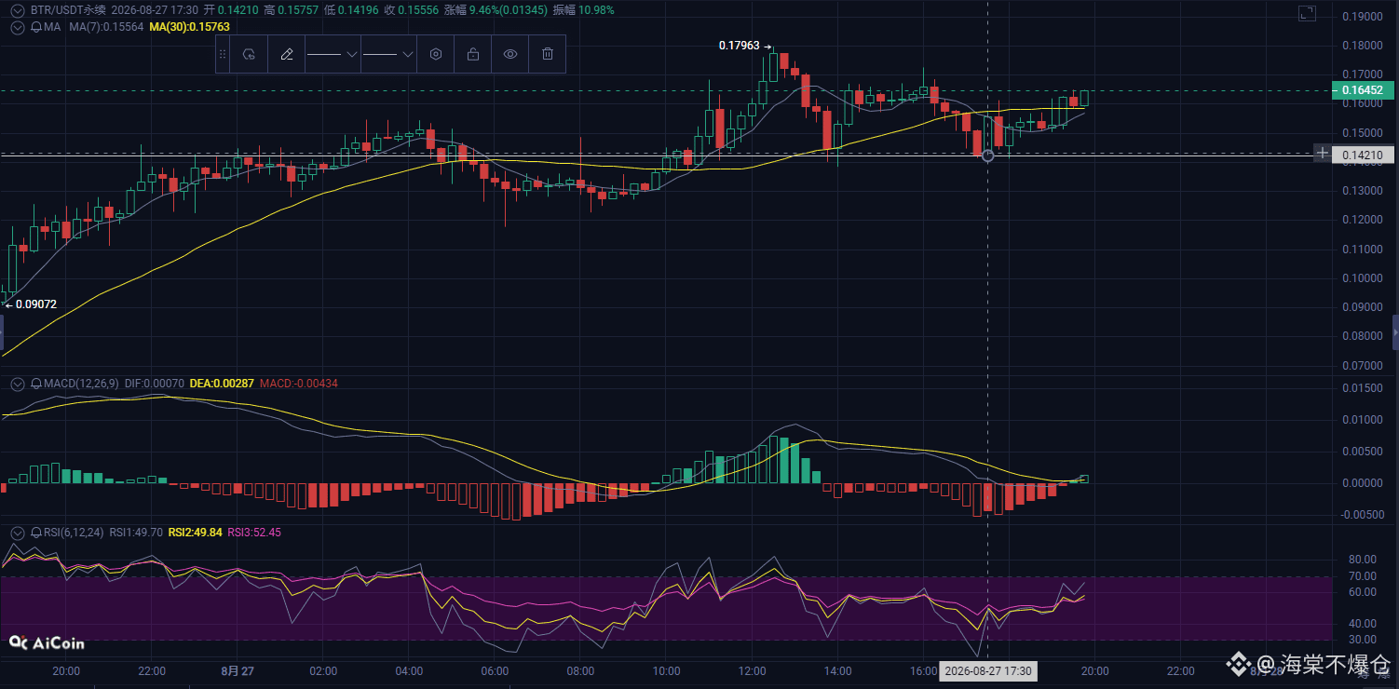The image size is (1399, 689).
Task: Click RSI1:49.70 legend value
Action: point(136,533)
